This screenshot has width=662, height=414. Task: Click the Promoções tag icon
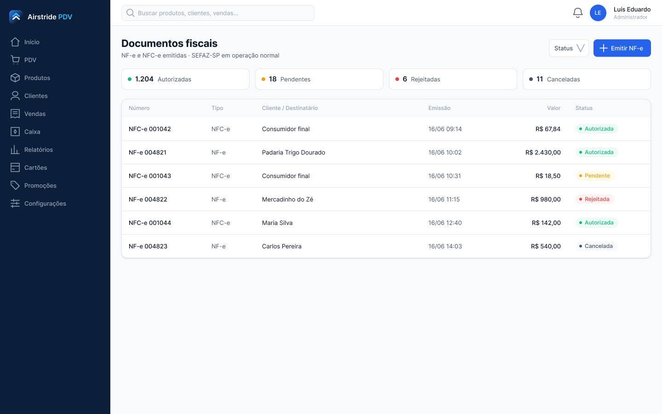(15, 185)
